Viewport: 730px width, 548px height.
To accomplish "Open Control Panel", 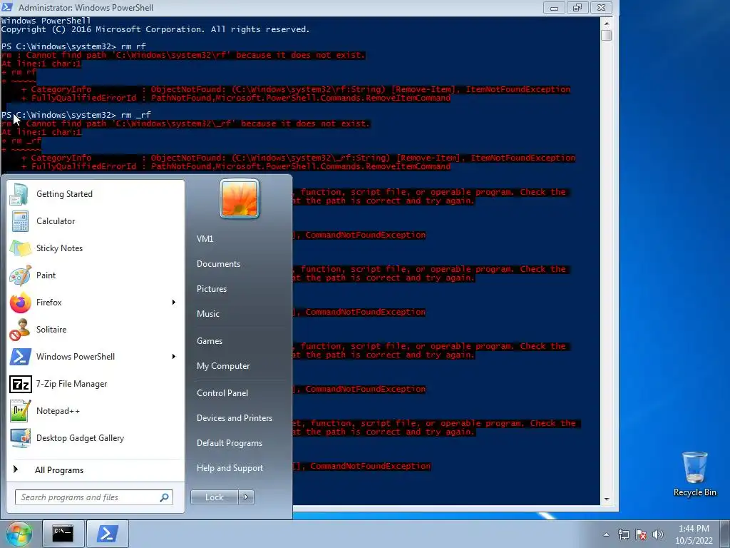I will pyautogui.click(x=222, y=393).
